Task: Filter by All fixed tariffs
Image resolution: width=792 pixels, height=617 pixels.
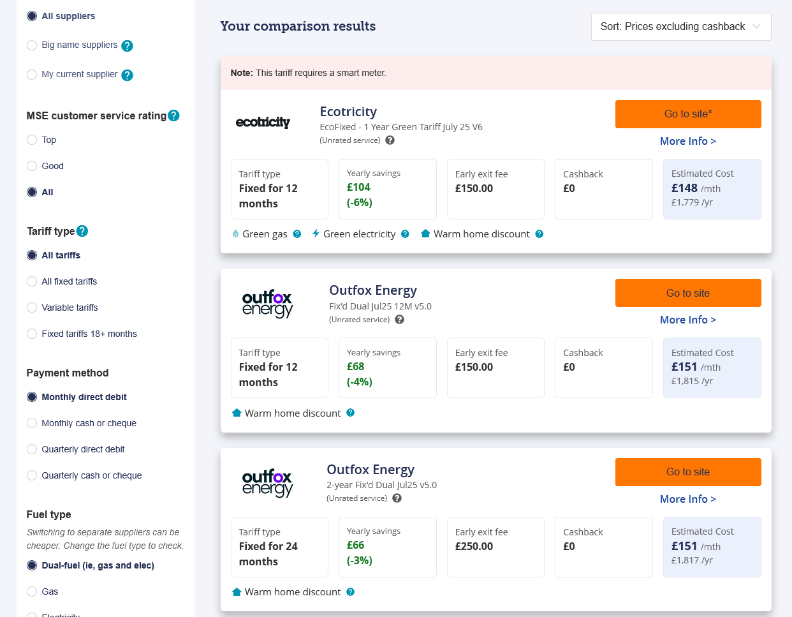Action: point(32,281)
